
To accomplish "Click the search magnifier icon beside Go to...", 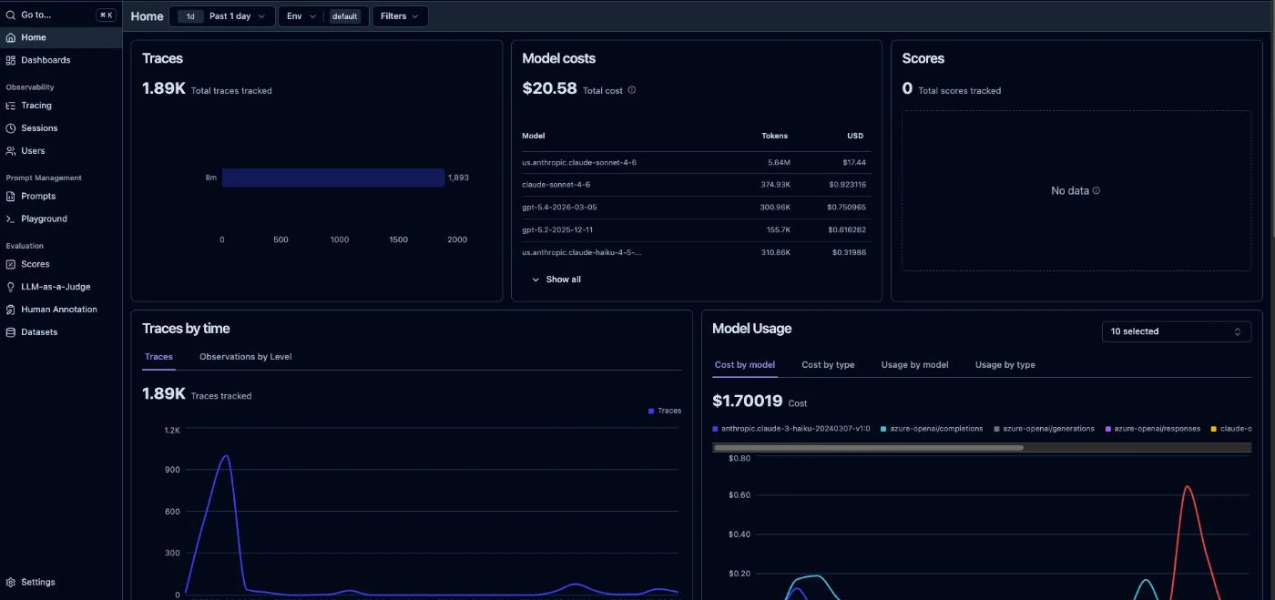I will [x=10, y=15].
